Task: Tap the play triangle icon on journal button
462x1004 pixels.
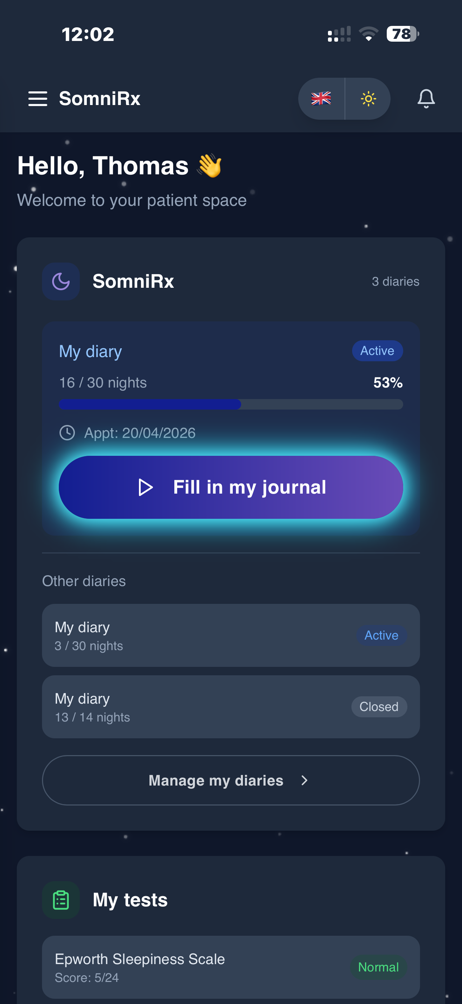Action: pos(146,487)
